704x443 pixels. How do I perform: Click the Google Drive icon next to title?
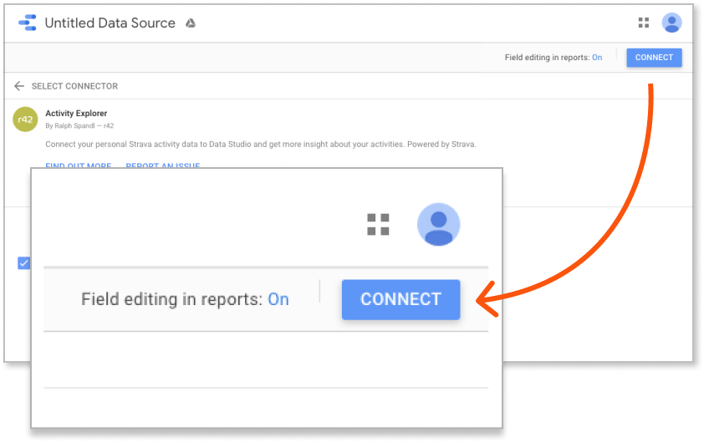click(x=191, y=23)
